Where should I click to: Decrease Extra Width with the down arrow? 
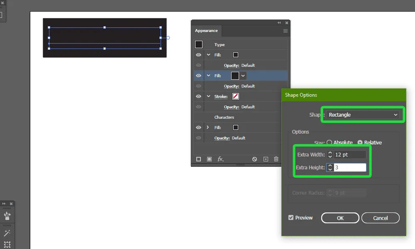click(x=330, y=156)
